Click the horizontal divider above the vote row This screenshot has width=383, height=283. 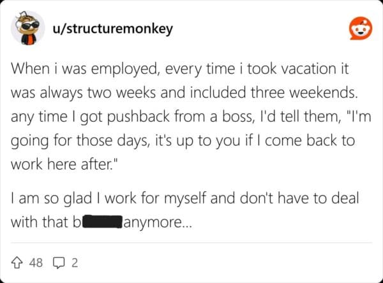(191, 243)
